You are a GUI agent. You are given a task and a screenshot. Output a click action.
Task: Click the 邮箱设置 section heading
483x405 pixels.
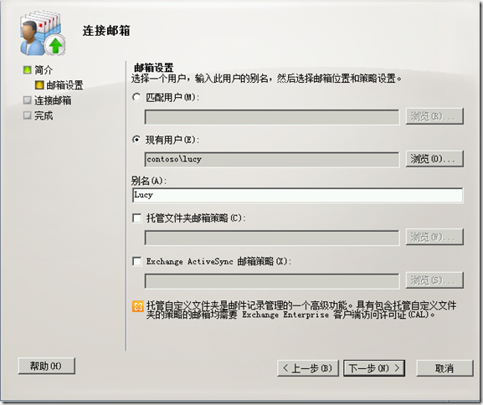tap(154, 67)
